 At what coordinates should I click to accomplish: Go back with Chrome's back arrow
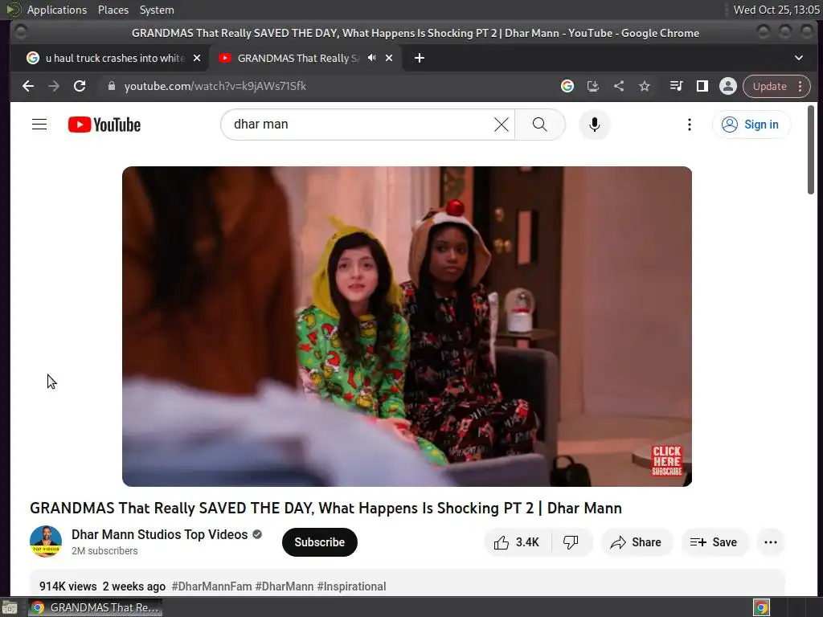[x=28, y=86]
